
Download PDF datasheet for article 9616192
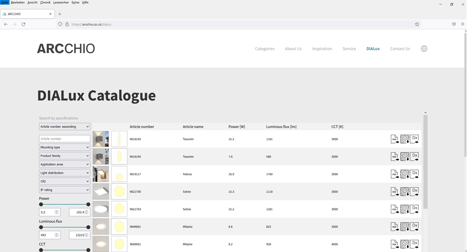(x=394, y=139)
